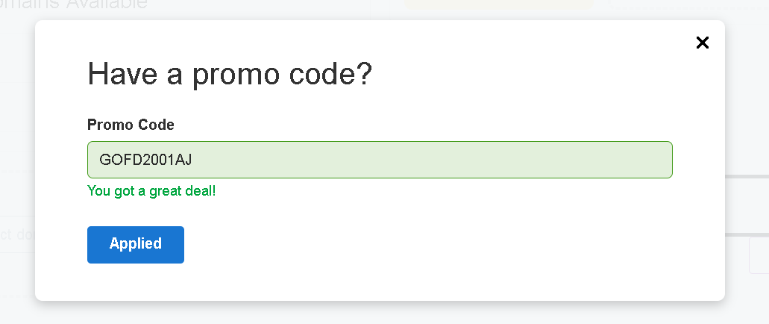Click the blue Applied button
The height and width of the screenshot is (324, 769).
(136, 245)
